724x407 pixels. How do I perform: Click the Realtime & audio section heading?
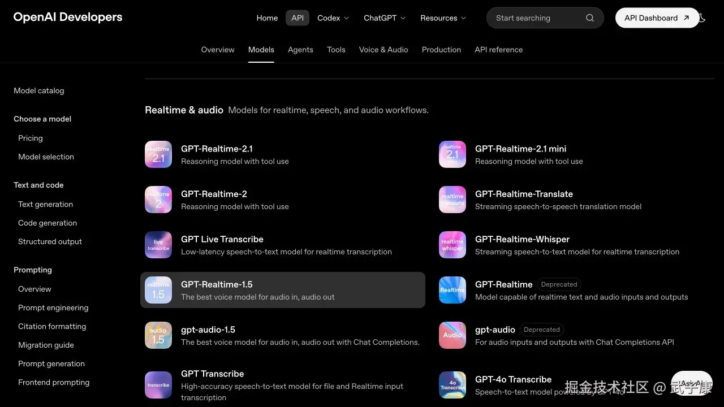[x=184, y=110]
